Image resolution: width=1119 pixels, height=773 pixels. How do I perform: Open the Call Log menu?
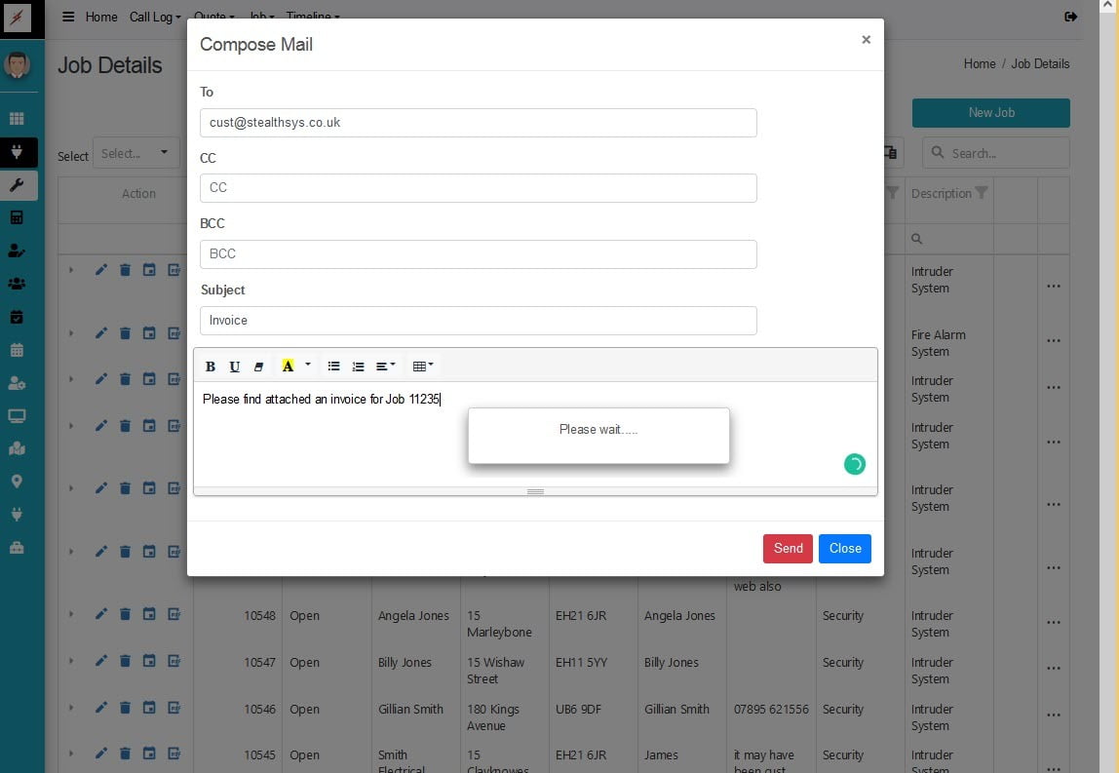click(x=155, y=17)
